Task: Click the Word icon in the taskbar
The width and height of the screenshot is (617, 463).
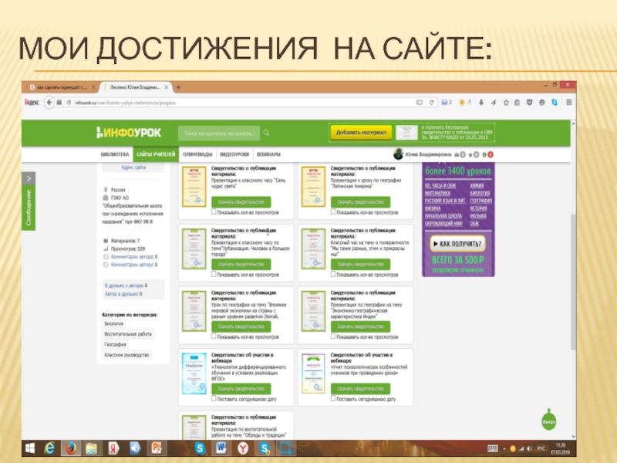Action: (220, 448)
